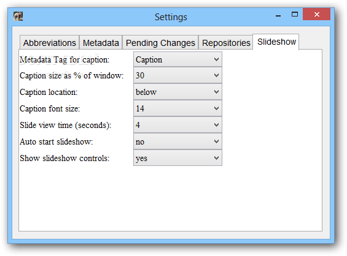Viewport: 347px width, 256px height.
Task: Click the 'Caption location:' label
Action: click(49, 92)
